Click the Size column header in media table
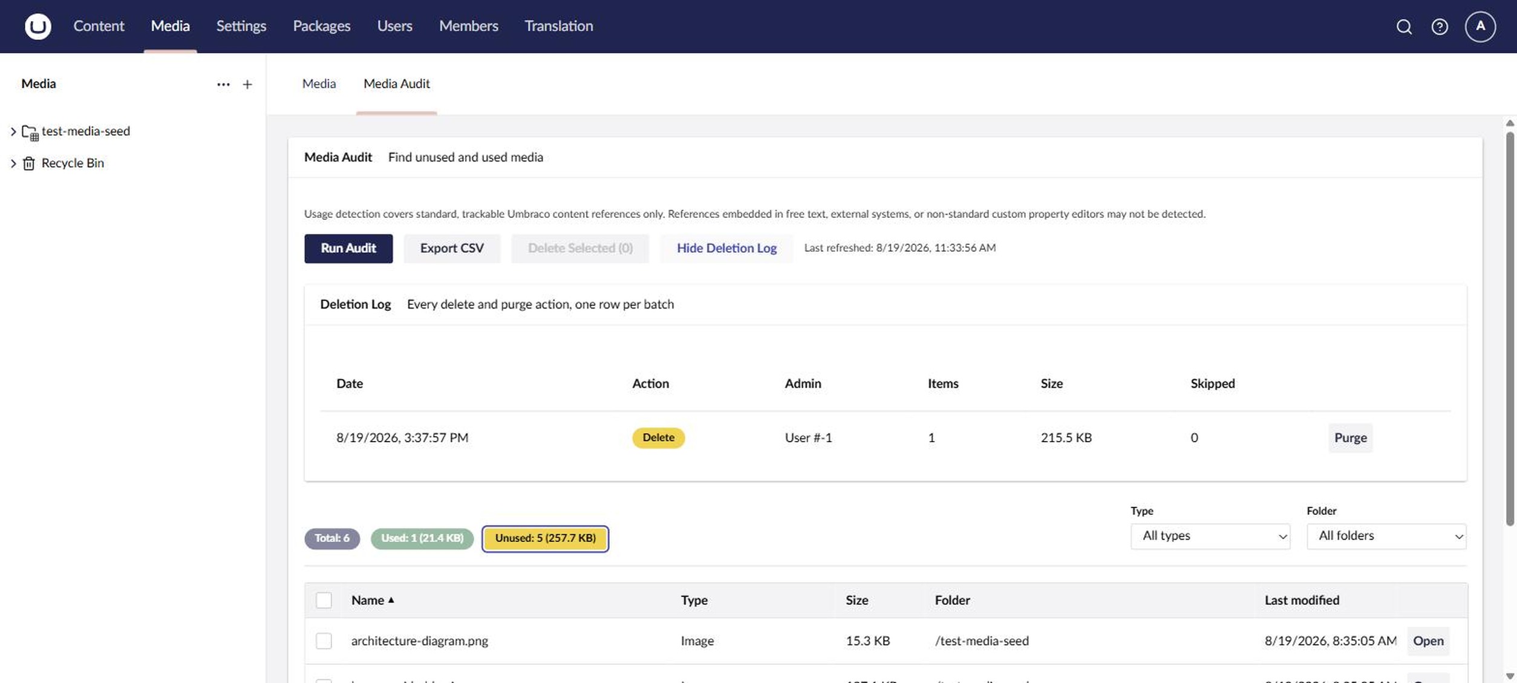1517x683 pixels. 856,600
